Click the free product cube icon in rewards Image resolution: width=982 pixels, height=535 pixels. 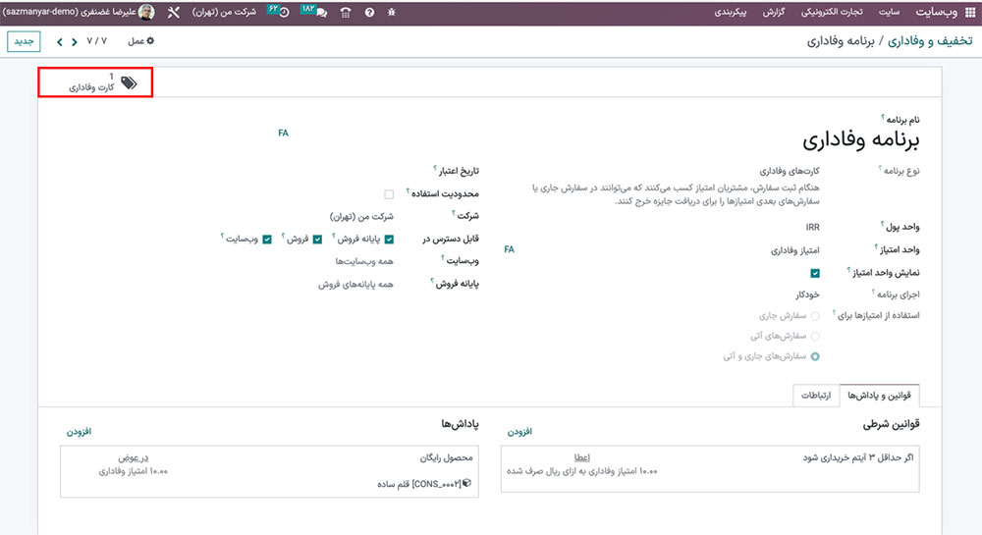(x=466, y=484)
